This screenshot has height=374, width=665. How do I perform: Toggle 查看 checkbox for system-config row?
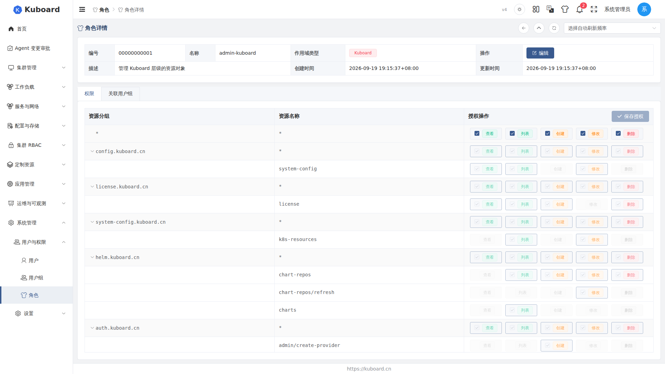[x=477, y=169]
